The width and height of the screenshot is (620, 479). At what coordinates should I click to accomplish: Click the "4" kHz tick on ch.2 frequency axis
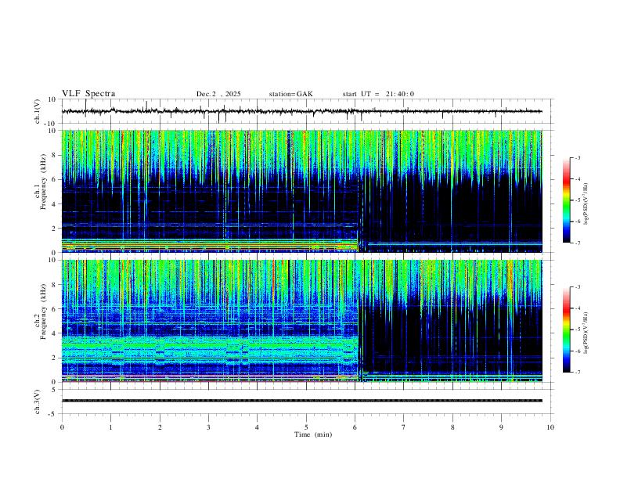coord(55,333)
